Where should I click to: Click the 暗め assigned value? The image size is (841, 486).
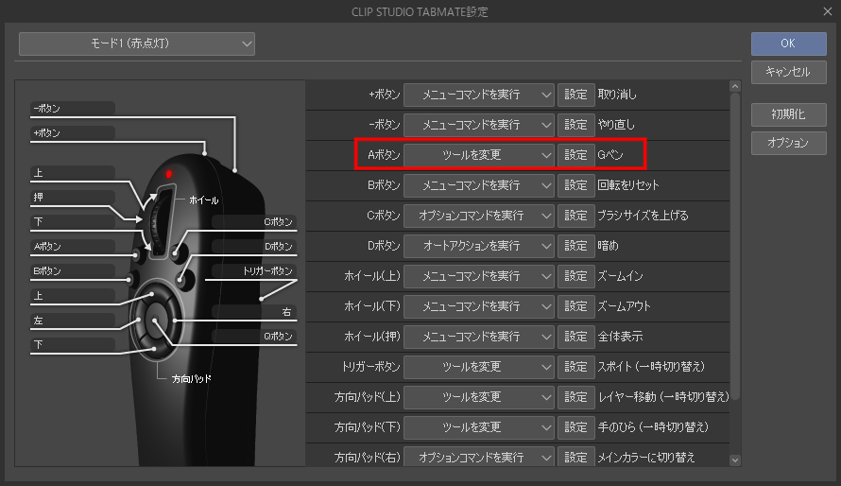click(x=608, y=246)
